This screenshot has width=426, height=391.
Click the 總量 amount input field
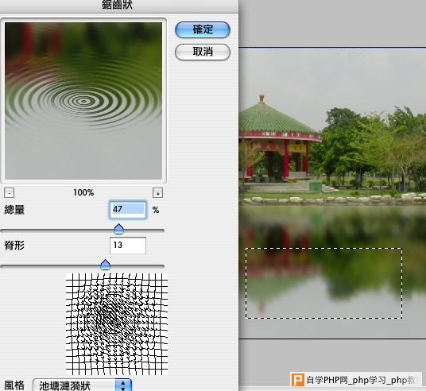tap(128, 210)
